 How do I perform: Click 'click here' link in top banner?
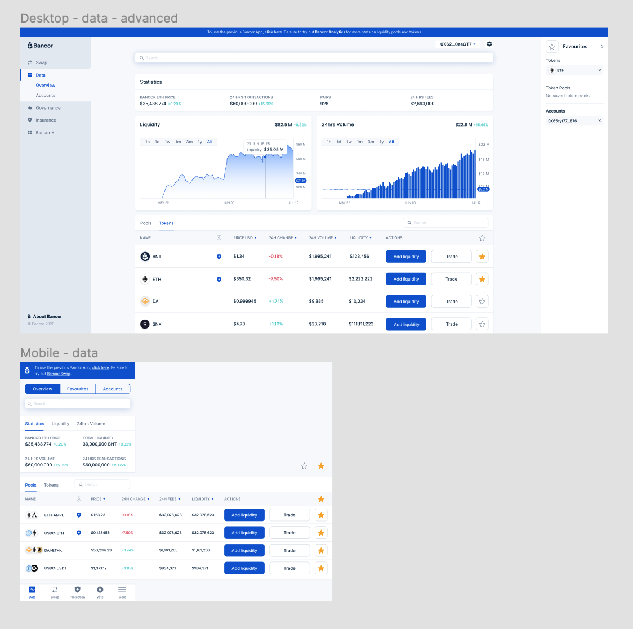(273, 32)
